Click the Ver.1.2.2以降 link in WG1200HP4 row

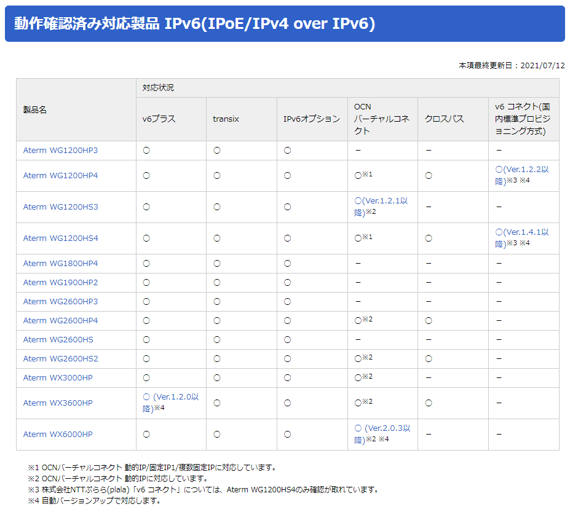click(521, 176)
